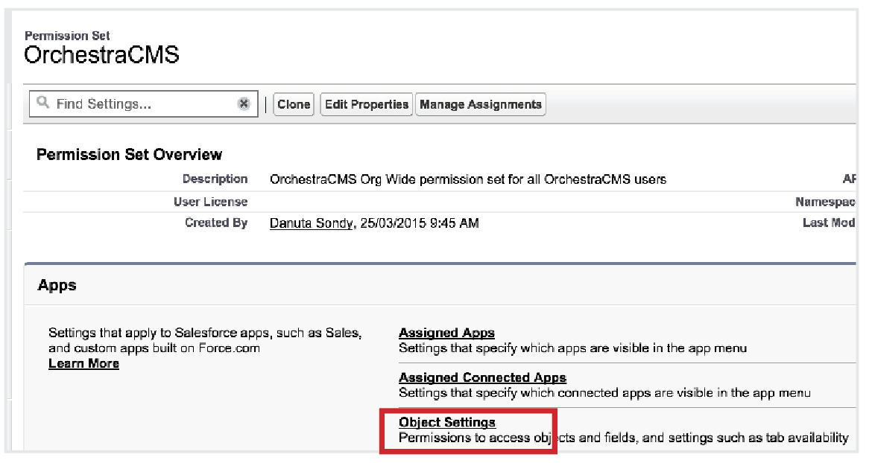This screenshot has height=463, width=875.
Task: Select the Permission Set Overview heading
Action: click(129, 155)
